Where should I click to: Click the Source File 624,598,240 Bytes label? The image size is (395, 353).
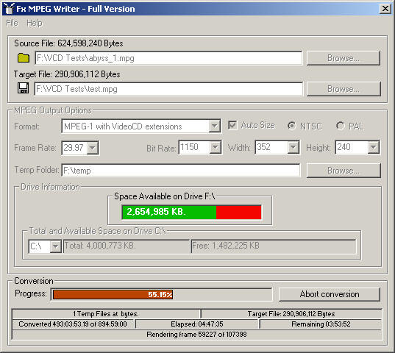pyautogui.click(x=68, y=43)
